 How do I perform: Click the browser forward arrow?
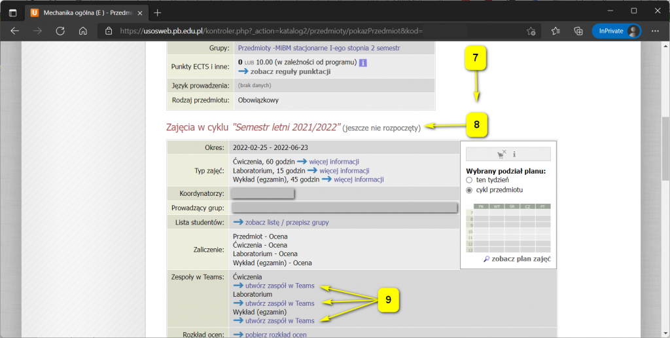click(37, 31)
